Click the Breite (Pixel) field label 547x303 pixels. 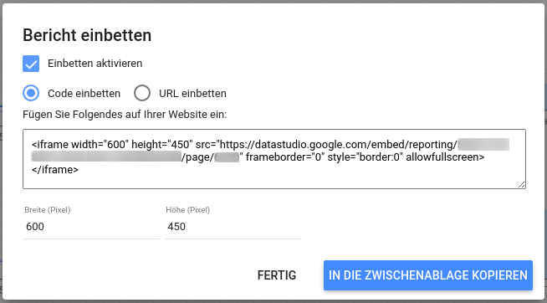(x=48, y=210)
